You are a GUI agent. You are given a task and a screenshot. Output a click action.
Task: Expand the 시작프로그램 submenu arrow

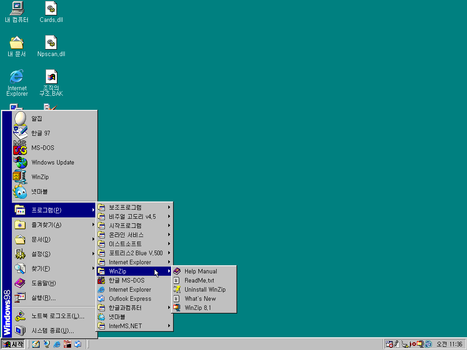pos(169,226)
